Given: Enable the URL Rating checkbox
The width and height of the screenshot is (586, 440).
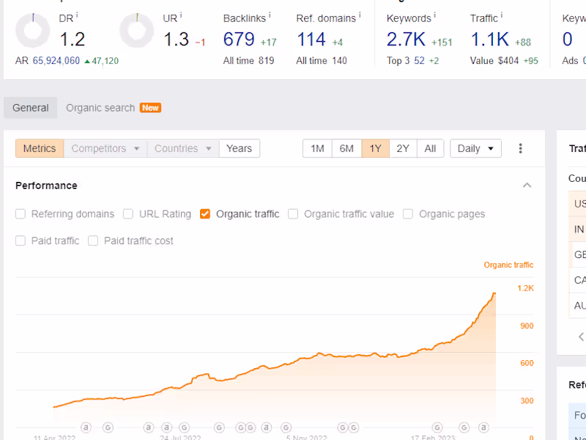Looking at the screenshot, I should tap(128, 214).
